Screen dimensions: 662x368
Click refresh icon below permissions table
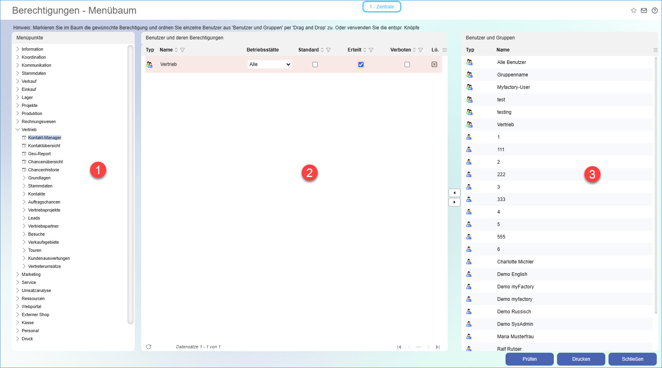pyautogui.click(x=149, y=347)
